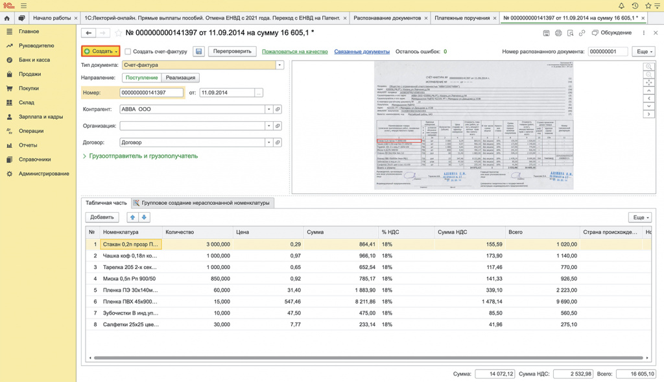Open Организация dropdown list
This screenshot has height=382, width=664.
[269, 126]
